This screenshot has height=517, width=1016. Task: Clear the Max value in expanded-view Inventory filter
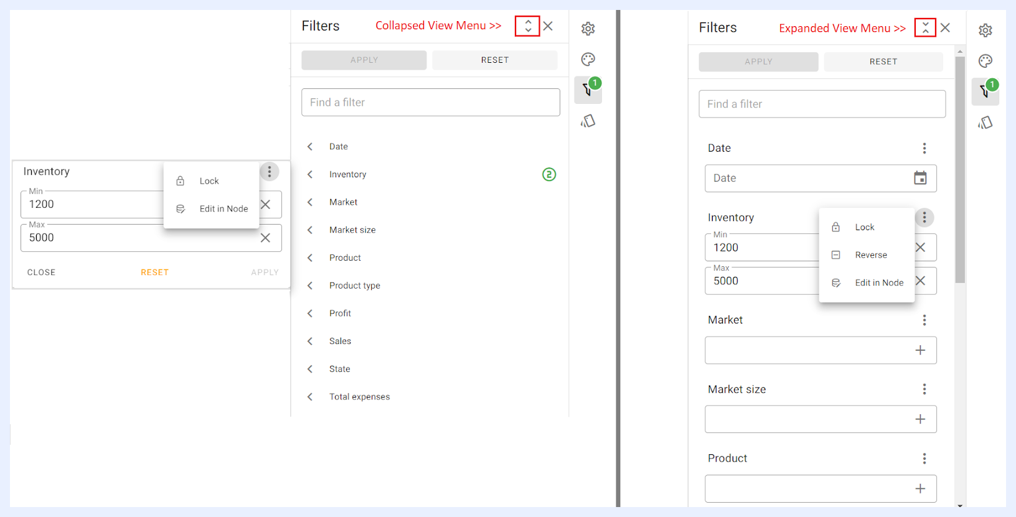[x=920, y=281]
